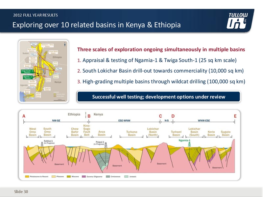Click section marker C
The height and width of the screenshot is (197, 263).
[x=160, y=116]
